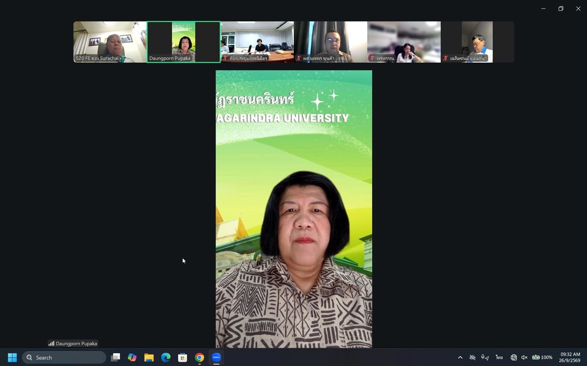Open Microsoft Store from the taskbar
The width and height of the screenshot is (587, 366).
point(182,357)
